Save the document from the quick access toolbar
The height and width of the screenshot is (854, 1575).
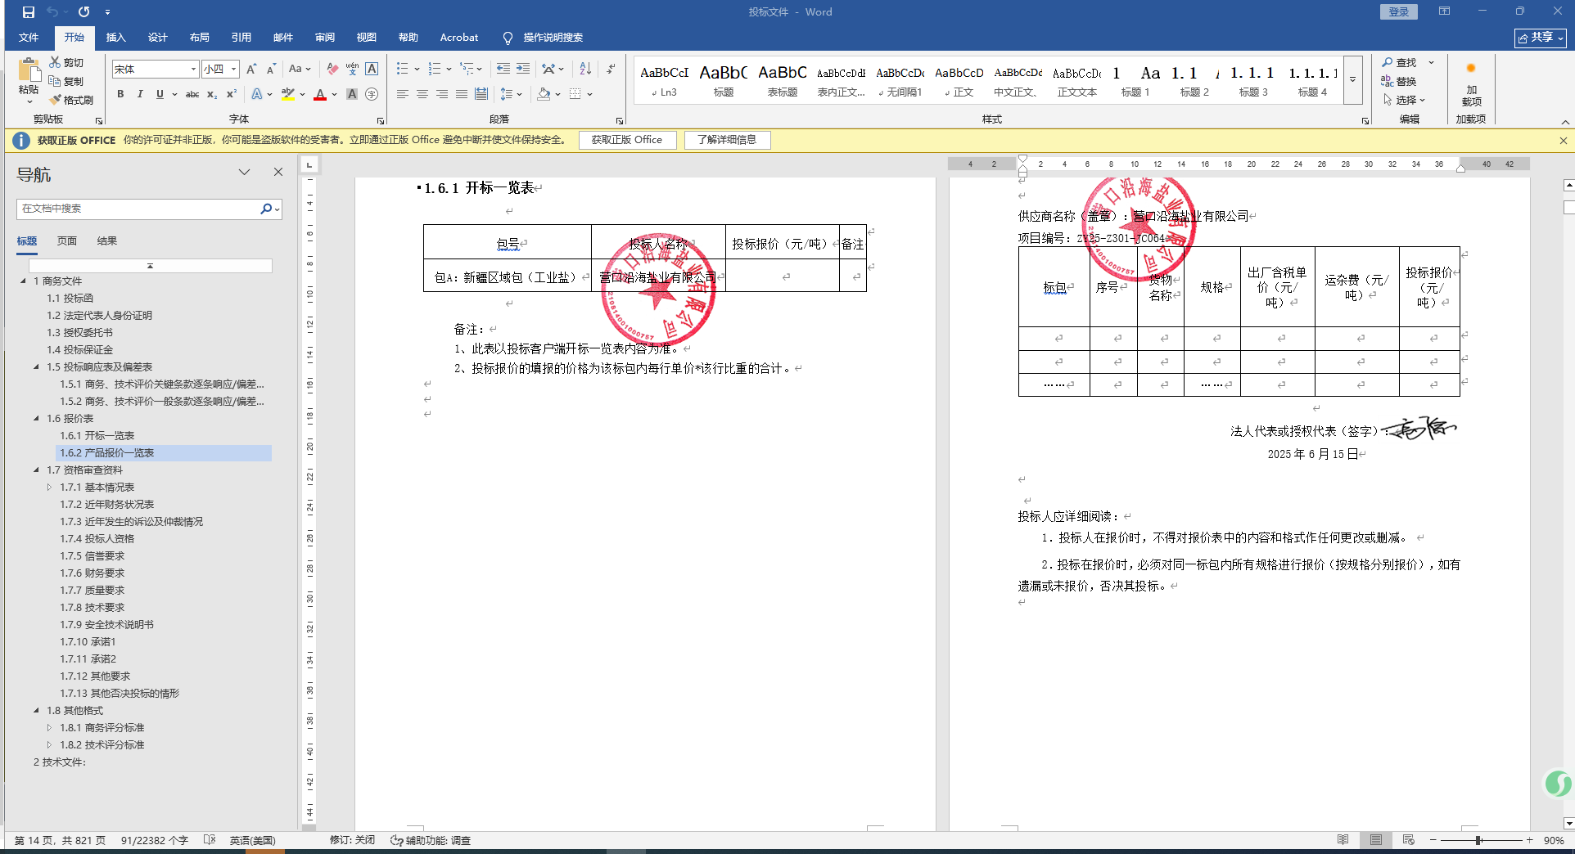[29, 12]
